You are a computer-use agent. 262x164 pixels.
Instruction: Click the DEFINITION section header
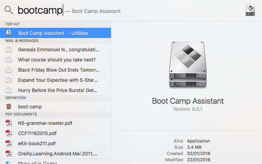pos(16,98)
